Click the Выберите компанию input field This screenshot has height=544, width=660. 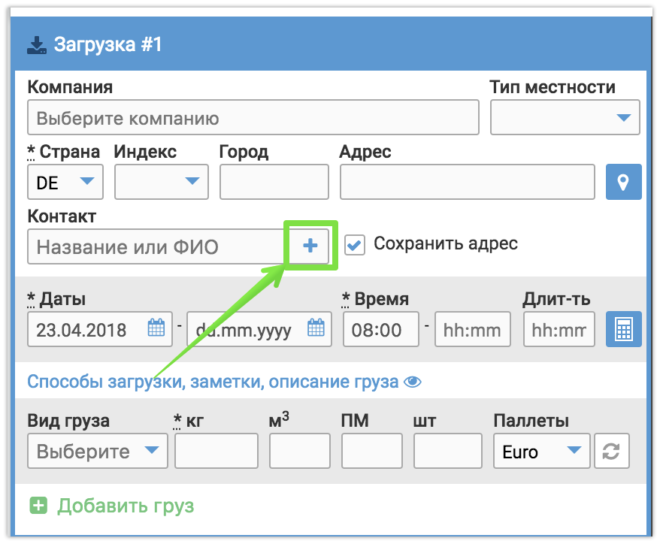click(253, 117)
